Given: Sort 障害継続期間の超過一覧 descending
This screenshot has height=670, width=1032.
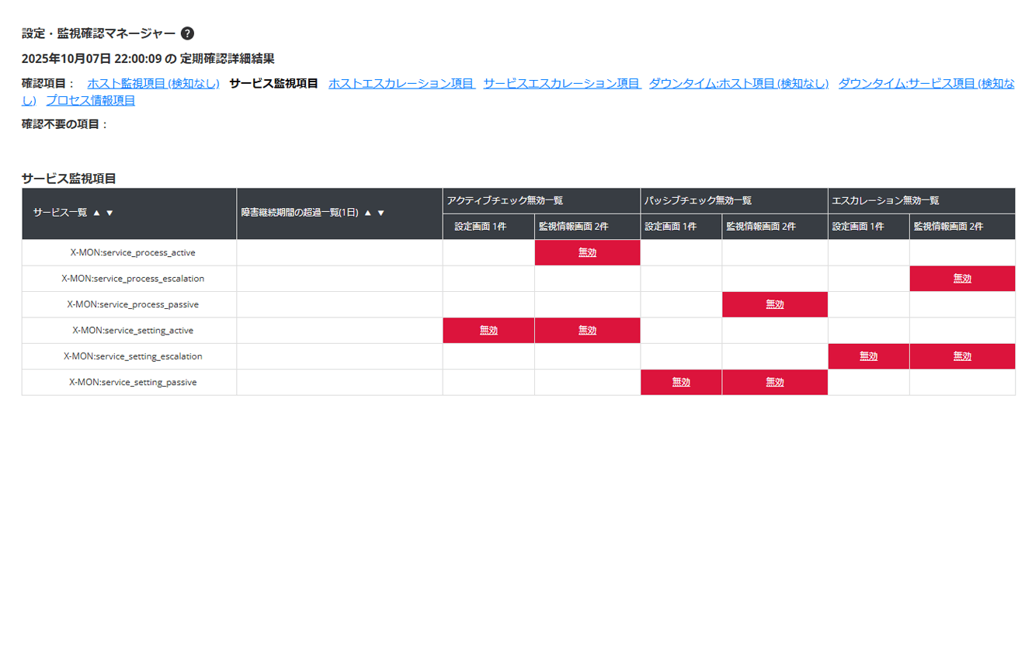Looking at the screenshot, I should (380, 212).
